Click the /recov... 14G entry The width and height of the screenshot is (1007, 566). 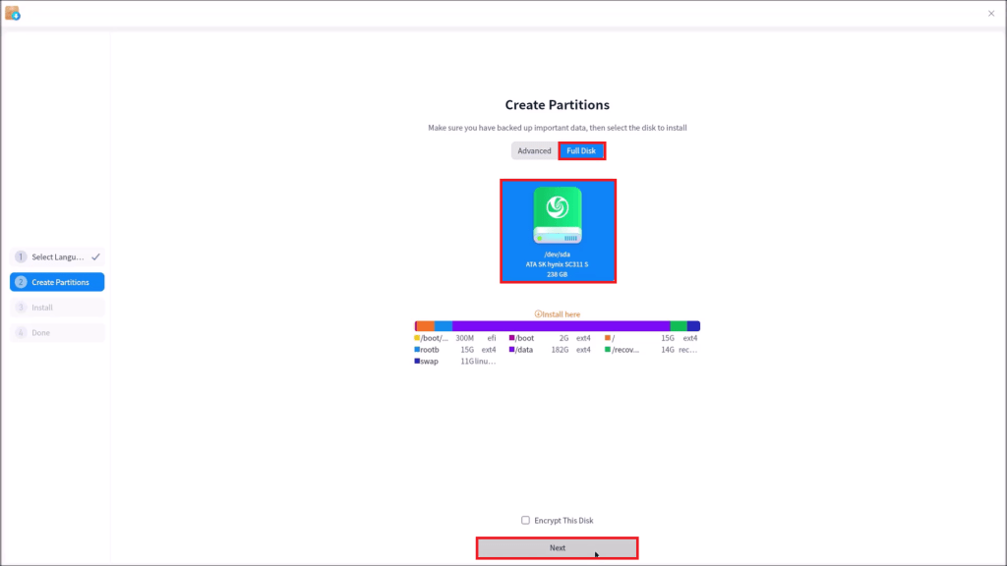pos(651,350)
